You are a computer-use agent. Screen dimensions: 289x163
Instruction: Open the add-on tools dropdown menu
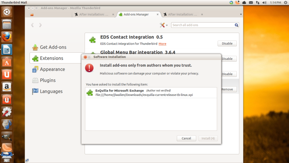(x=164, y=25)
